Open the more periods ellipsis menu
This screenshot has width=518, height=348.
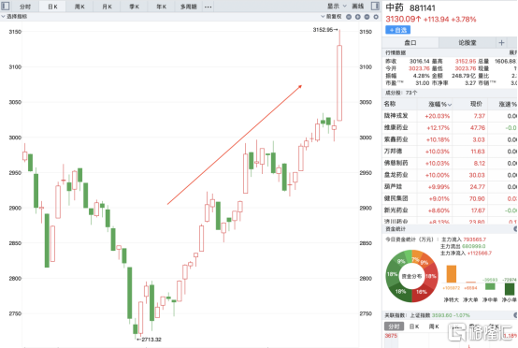click(208, 7)
